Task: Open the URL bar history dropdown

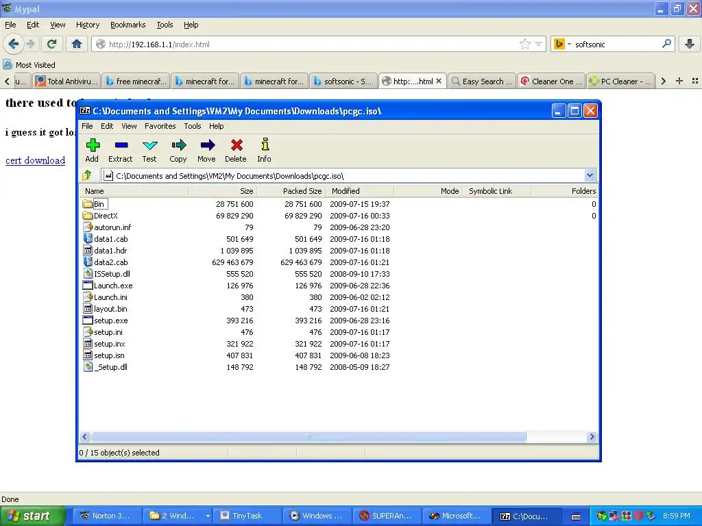Action: click(x=539, y=44)
